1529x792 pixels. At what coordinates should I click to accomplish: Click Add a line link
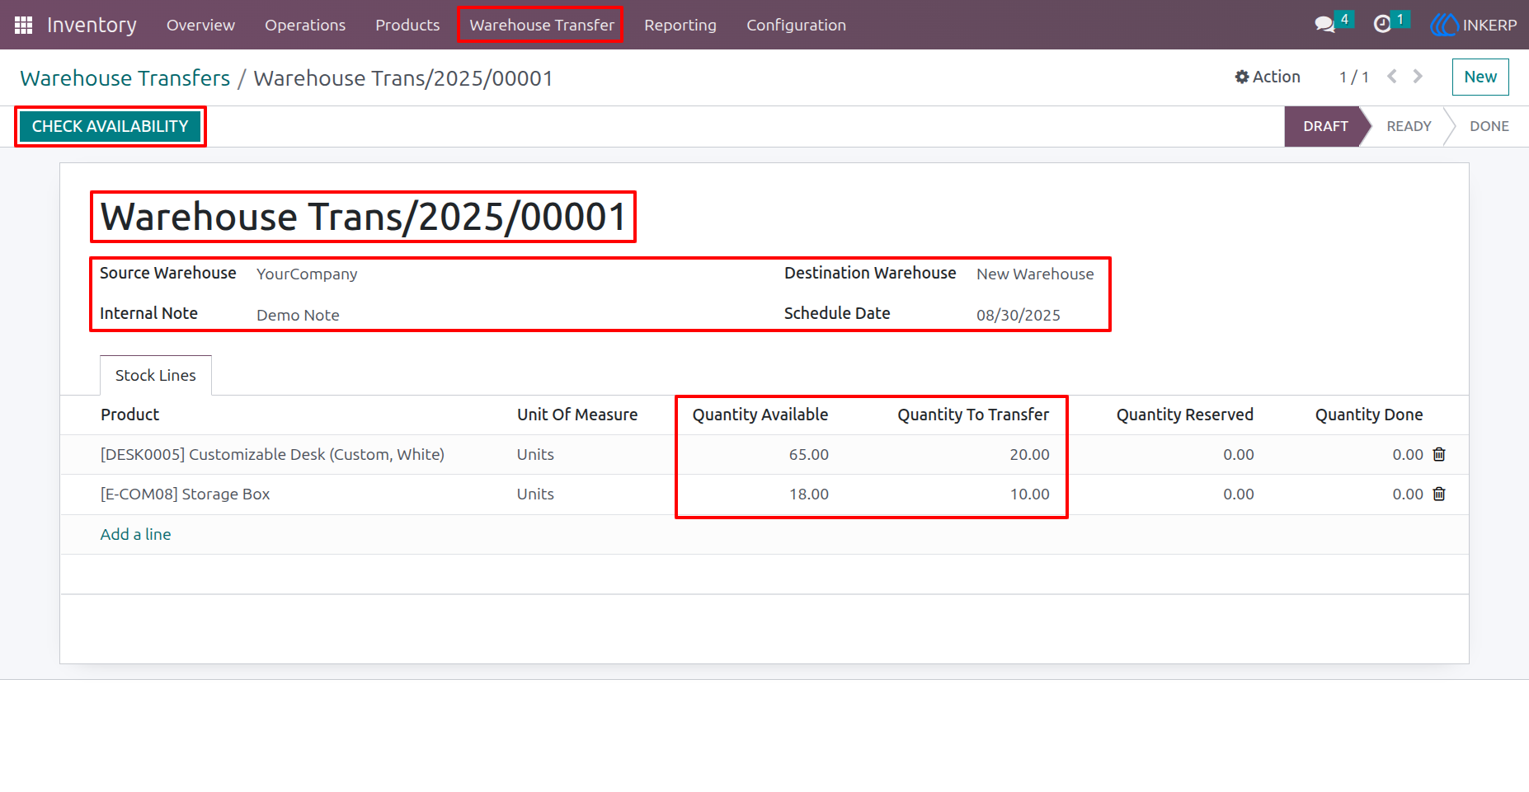pos(135,534)
